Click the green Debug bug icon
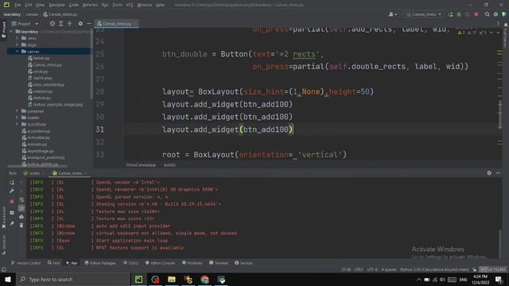 tap(459, 14)
